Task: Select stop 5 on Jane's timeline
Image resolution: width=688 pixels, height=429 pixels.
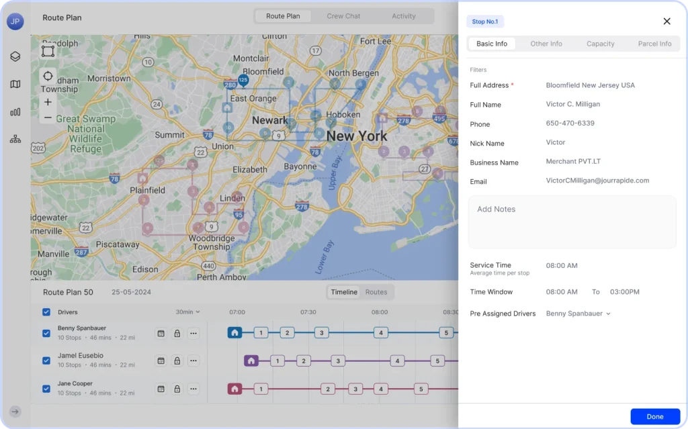Action: [x=421, y=389]
